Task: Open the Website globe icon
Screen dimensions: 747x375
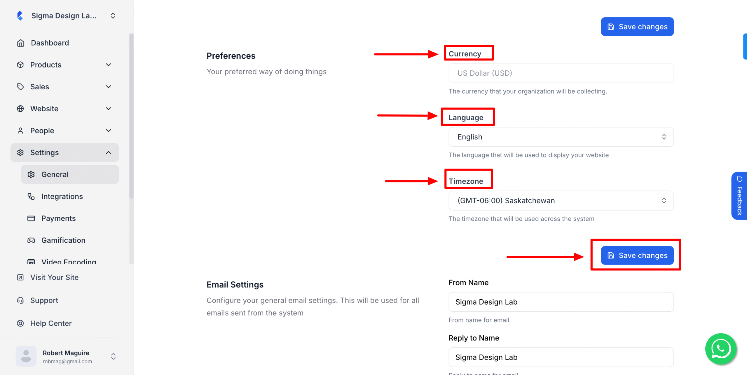Action: (20, 108)
